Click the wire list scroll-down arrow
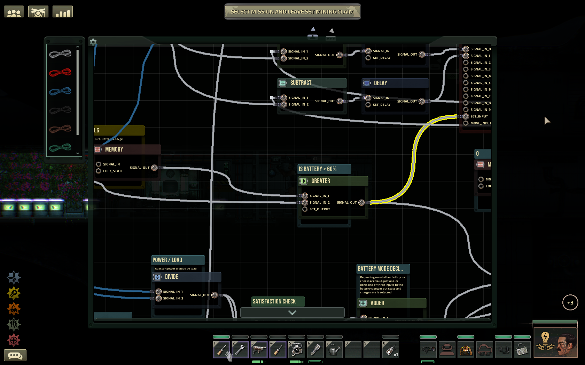Screen dimensions: 585x365 pyautogui.click(x=78, y=153)
